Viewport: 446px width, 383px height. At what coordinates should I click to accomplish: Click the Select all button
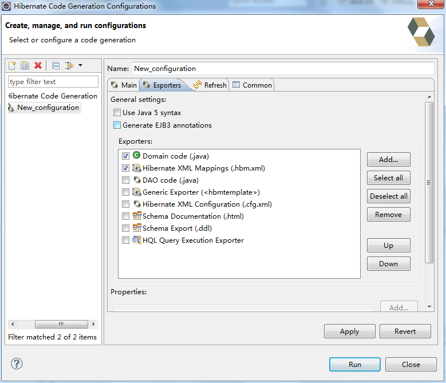pos(389,177)
